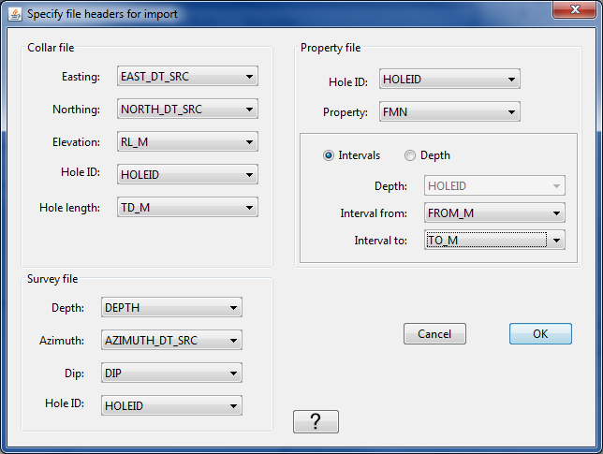Open Dip dropdown in Survey file
The height and width of the screenshot is (454, 603).
[x=171, y=373]
